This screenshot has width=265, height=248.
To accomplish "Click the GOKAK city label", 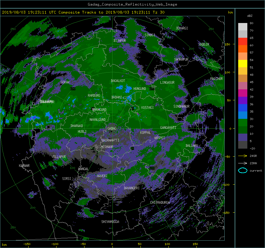I will tap(65, 82).
